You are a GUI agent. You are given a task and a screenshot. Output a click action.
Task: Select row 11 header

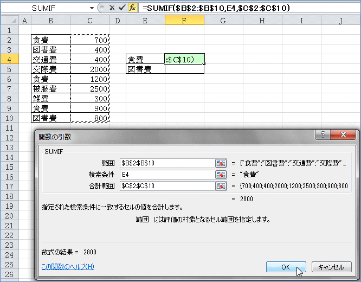(x=9, y=127)
